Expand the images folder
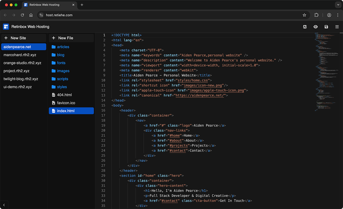This screenshot has width=343, height=209. pyautogui.click(x=63, y=71)
